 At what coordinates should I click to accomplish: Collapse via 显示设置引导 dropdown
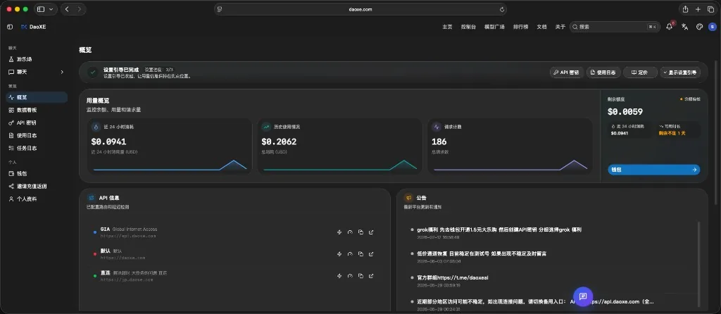(679, 73)
